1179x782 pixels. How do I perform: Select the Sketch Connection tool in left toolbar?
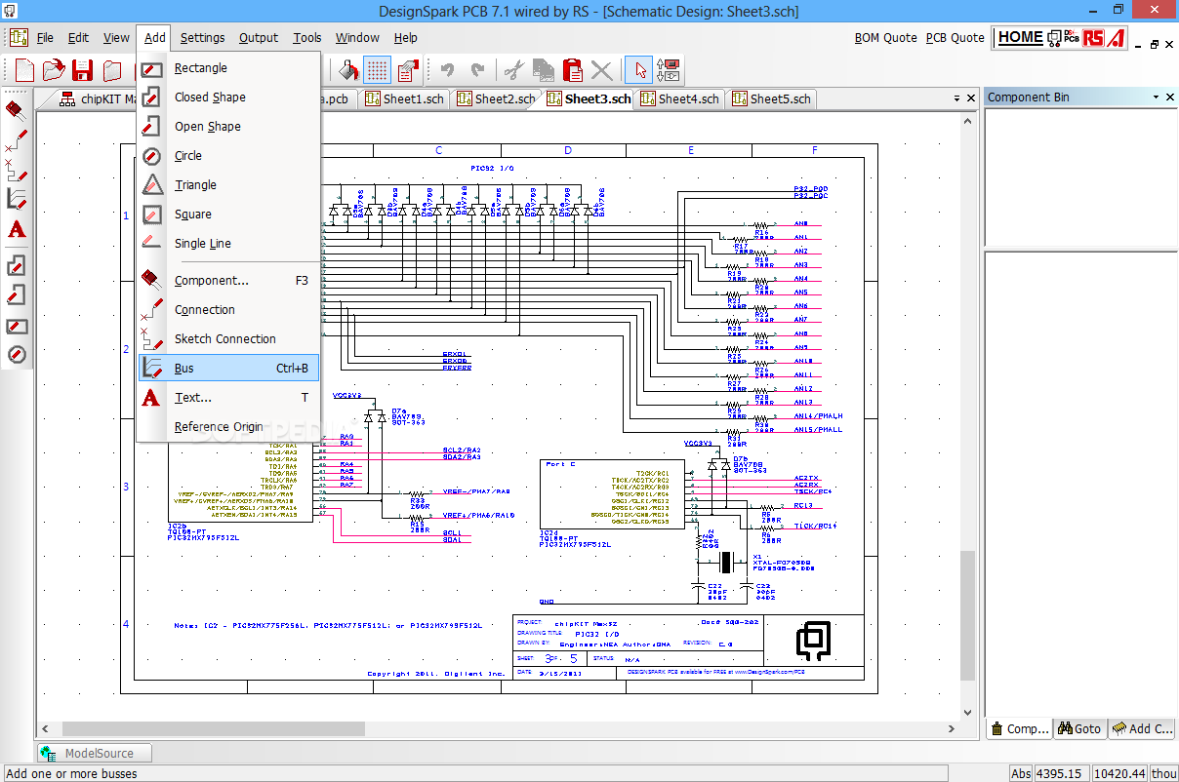click(17, 169)
